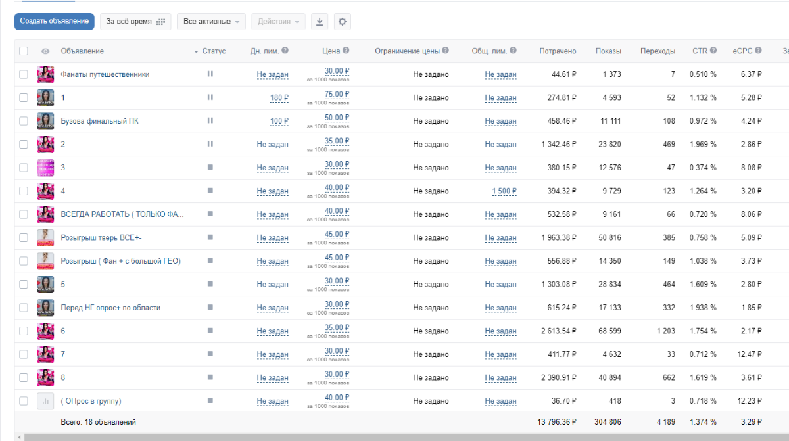
Task: Click help icon next to Цена header
Action: click(x=346, y=51)
